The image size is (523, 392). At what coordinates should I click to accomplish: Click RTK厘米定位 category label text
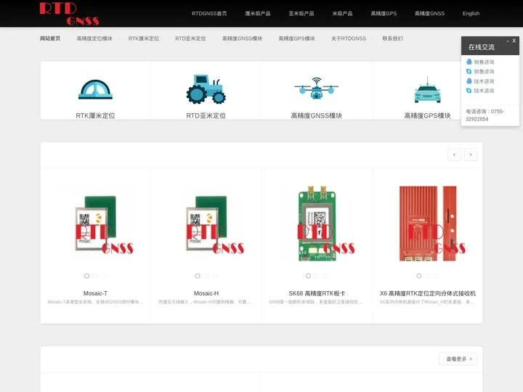(x=95, y=115)
